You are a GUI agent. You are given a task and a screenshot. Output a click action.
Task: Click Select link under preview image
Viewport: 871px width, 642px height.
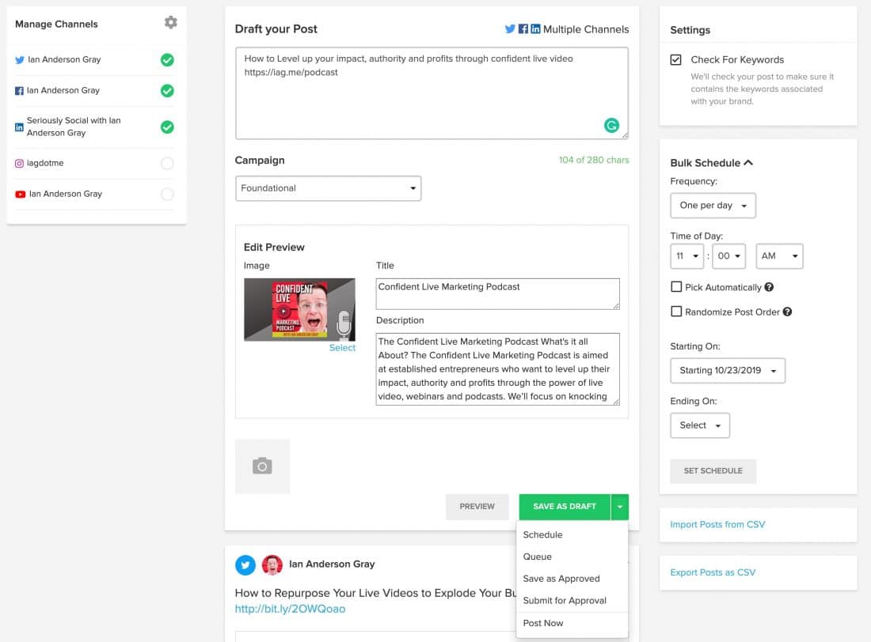pos(342,348)
